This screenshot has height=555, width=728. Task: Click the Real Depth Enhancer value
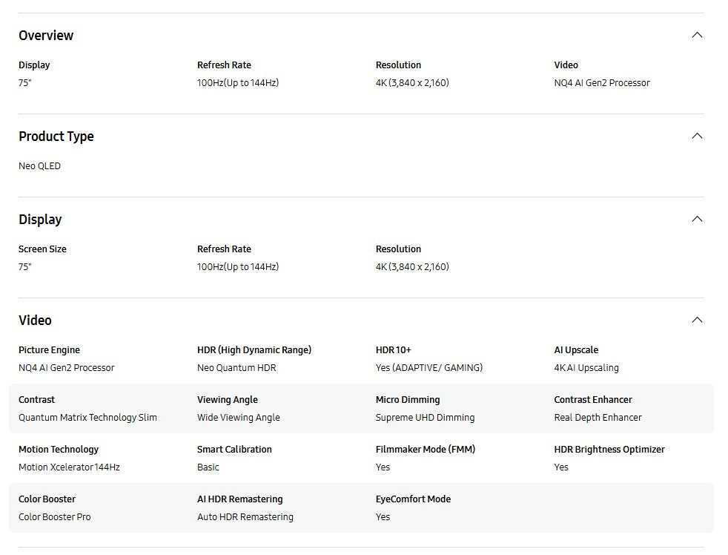coord(598,418)
